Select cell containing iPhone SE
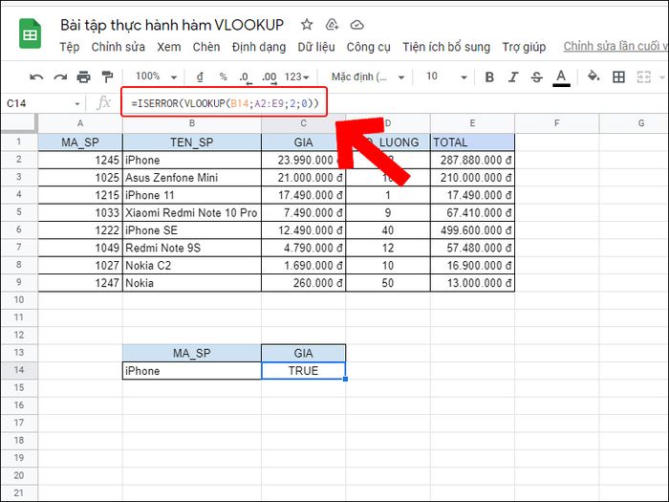Image resolution: width=669 pixels, height=502 pixels. point(192,230)
